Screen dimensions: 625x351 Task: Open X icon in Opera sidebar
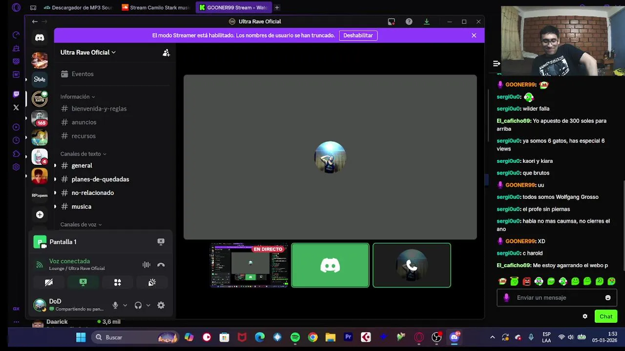(16, 107)
